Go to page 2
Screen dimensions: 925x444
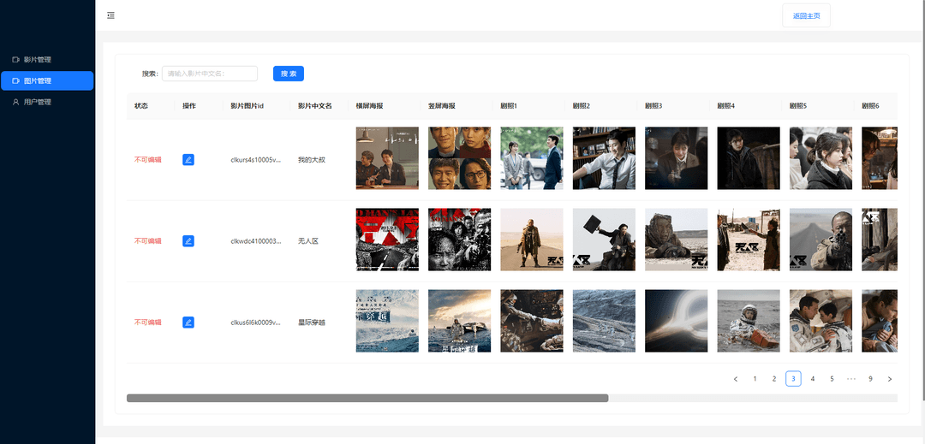click(774, 379)
